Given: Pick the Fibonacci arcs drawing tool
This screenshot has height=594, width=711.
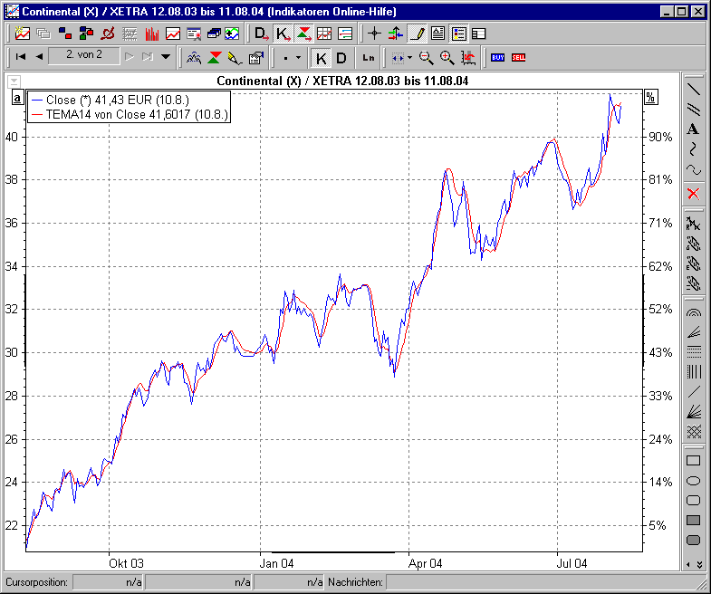Looking at the screenshot, I should click(693, 312).
